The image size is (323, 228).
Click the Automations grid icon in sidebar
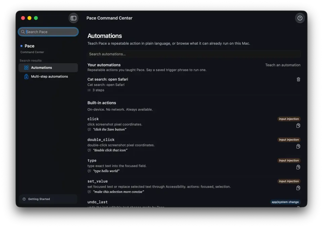click(x=26, y=68)
